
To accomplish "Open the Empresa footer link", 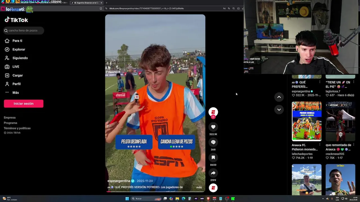I will [x=10, y=118].
